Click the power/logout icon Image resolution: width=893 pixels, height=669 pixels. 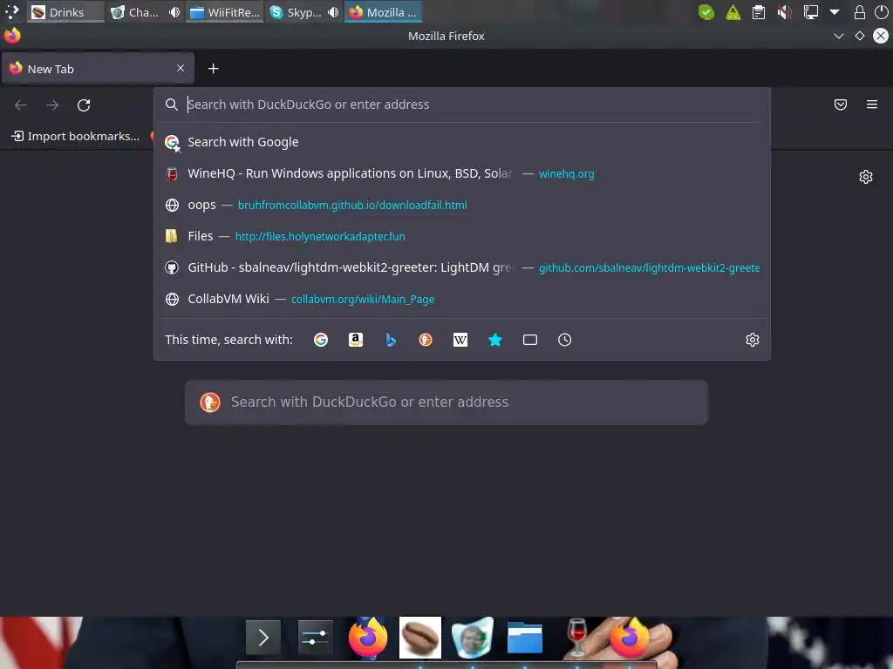point(881,12)
